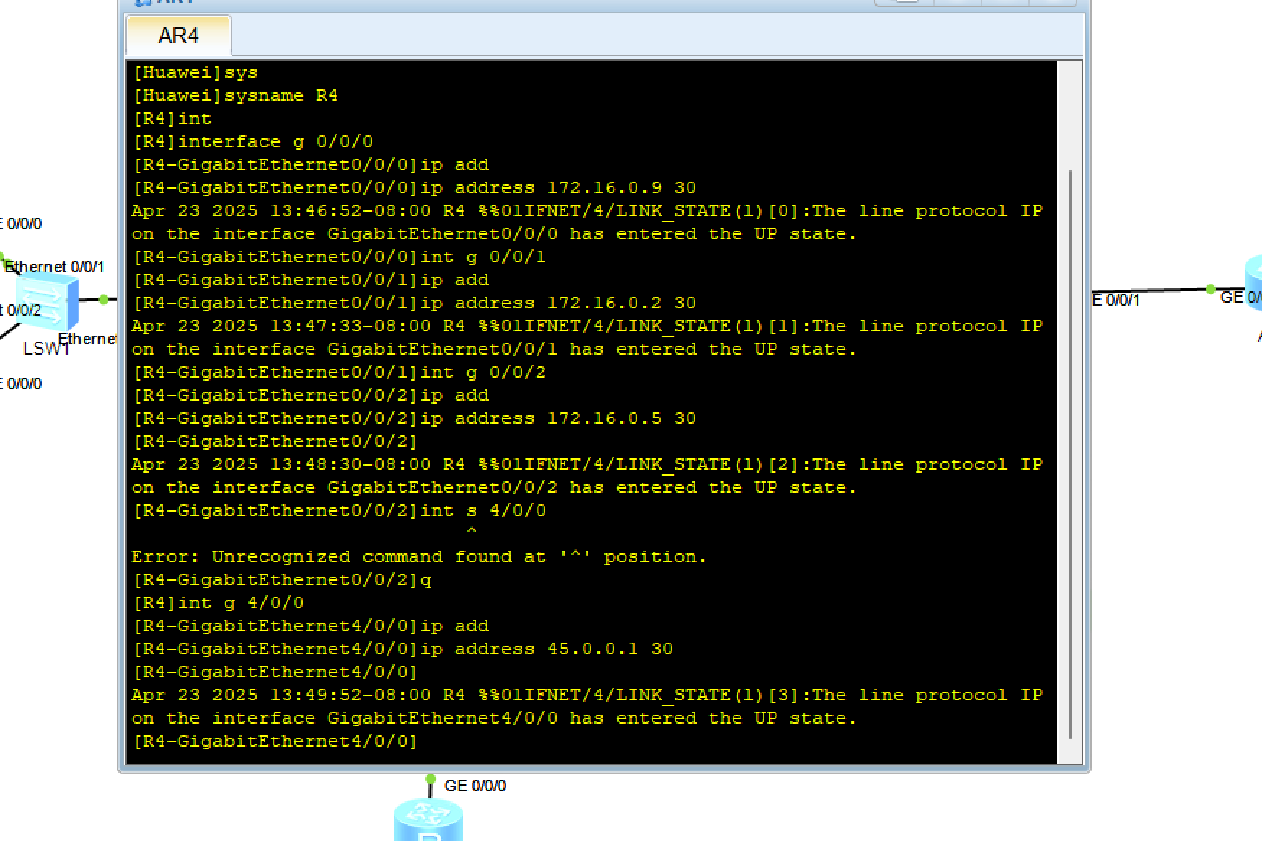Click the 'GE 0/0/0' label below terminal window
This screenshot has width=1262, height=841.
[x=475, y=786]
